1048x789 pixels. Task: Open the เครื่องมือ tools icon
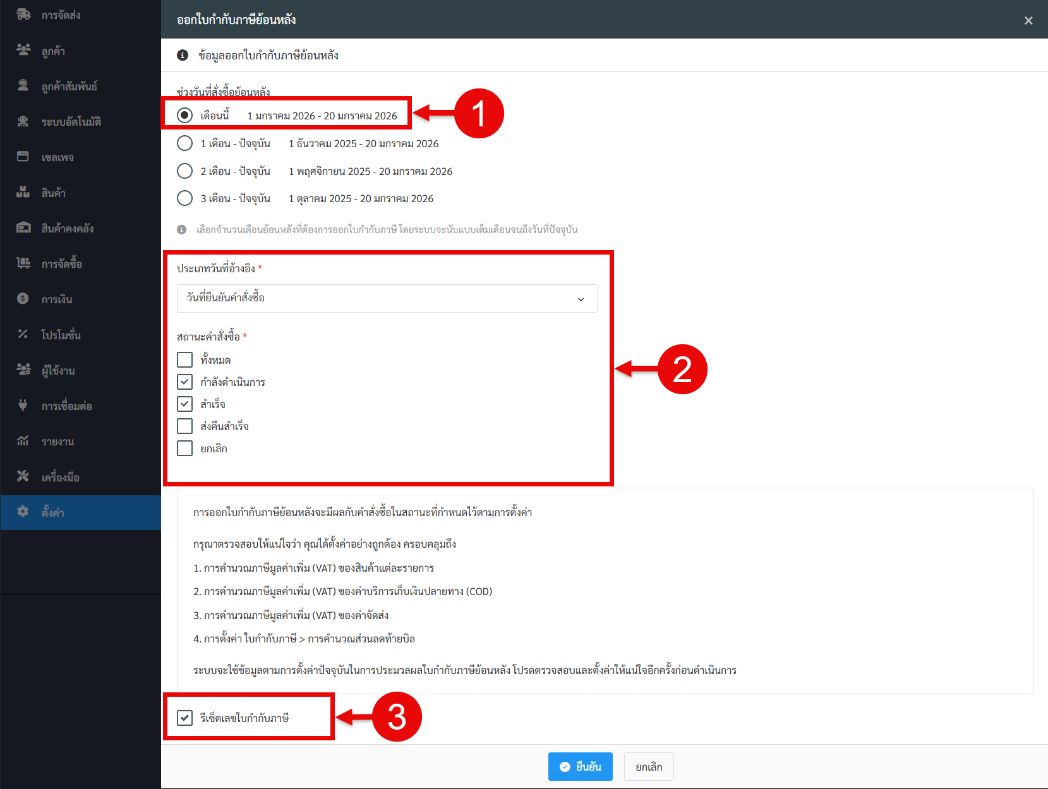point(23,476)
